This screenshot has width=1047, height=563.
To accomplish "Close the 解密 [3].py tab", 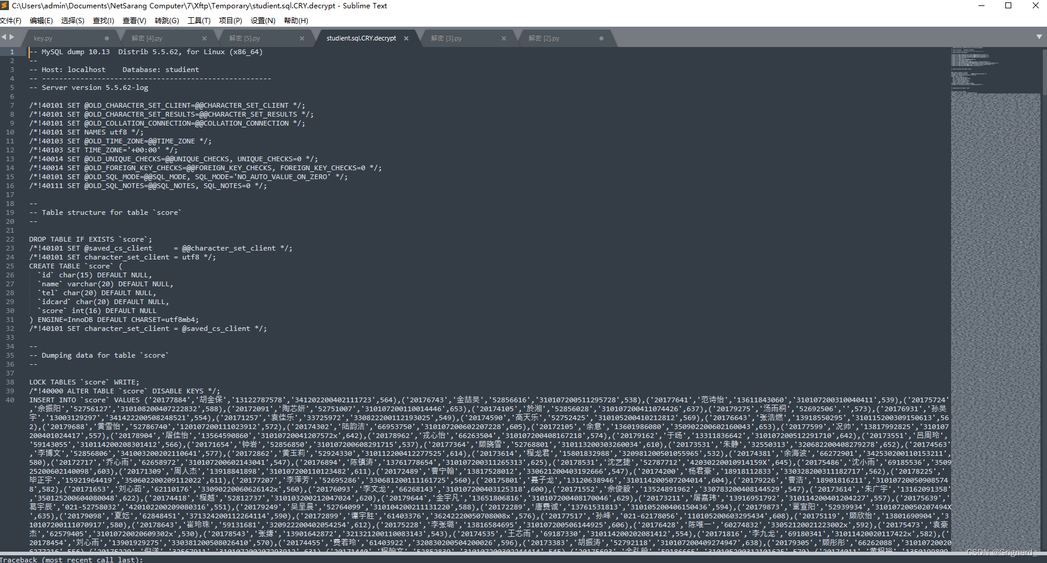I will [x=504, y=38].
